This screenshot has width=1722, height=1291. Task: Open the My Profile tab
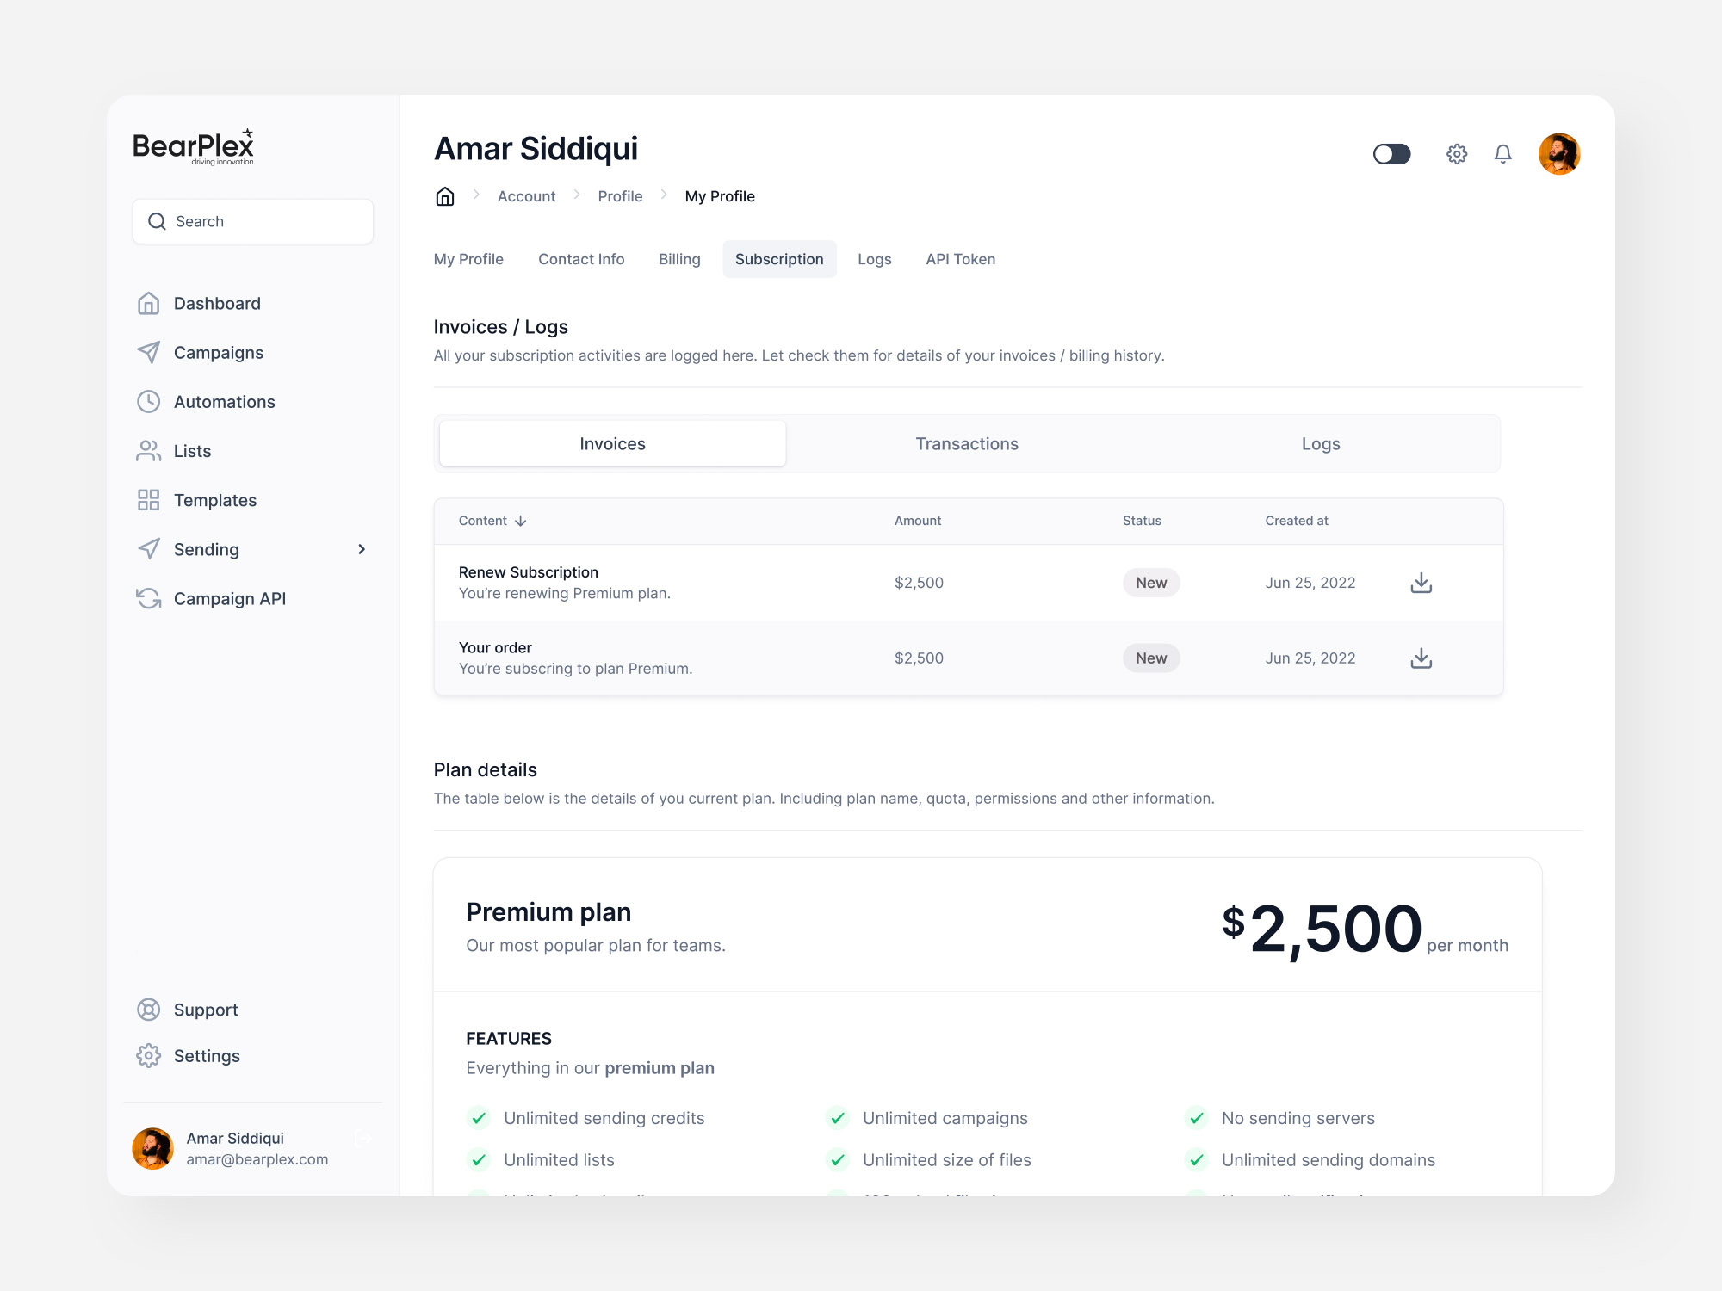tap(468, 259)
